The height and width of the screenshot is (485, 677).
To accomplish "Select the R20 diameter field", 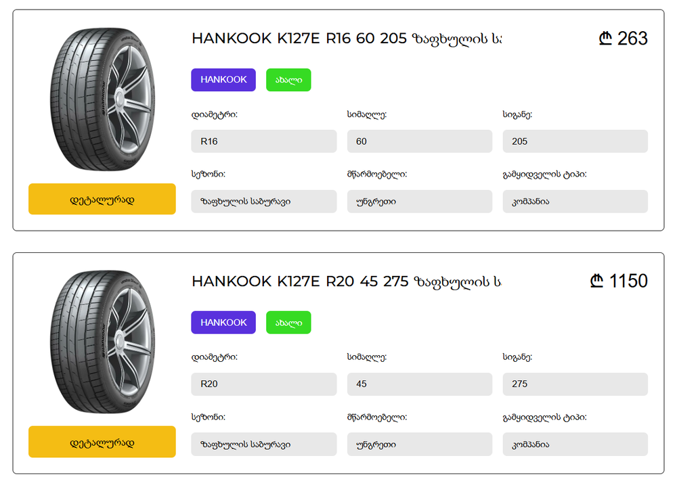I will point(264,384).
